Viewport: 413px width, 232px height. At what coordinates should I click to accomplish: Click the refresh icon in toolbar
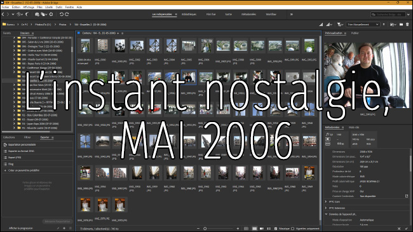pyautogui.click(x=51, y=14)
